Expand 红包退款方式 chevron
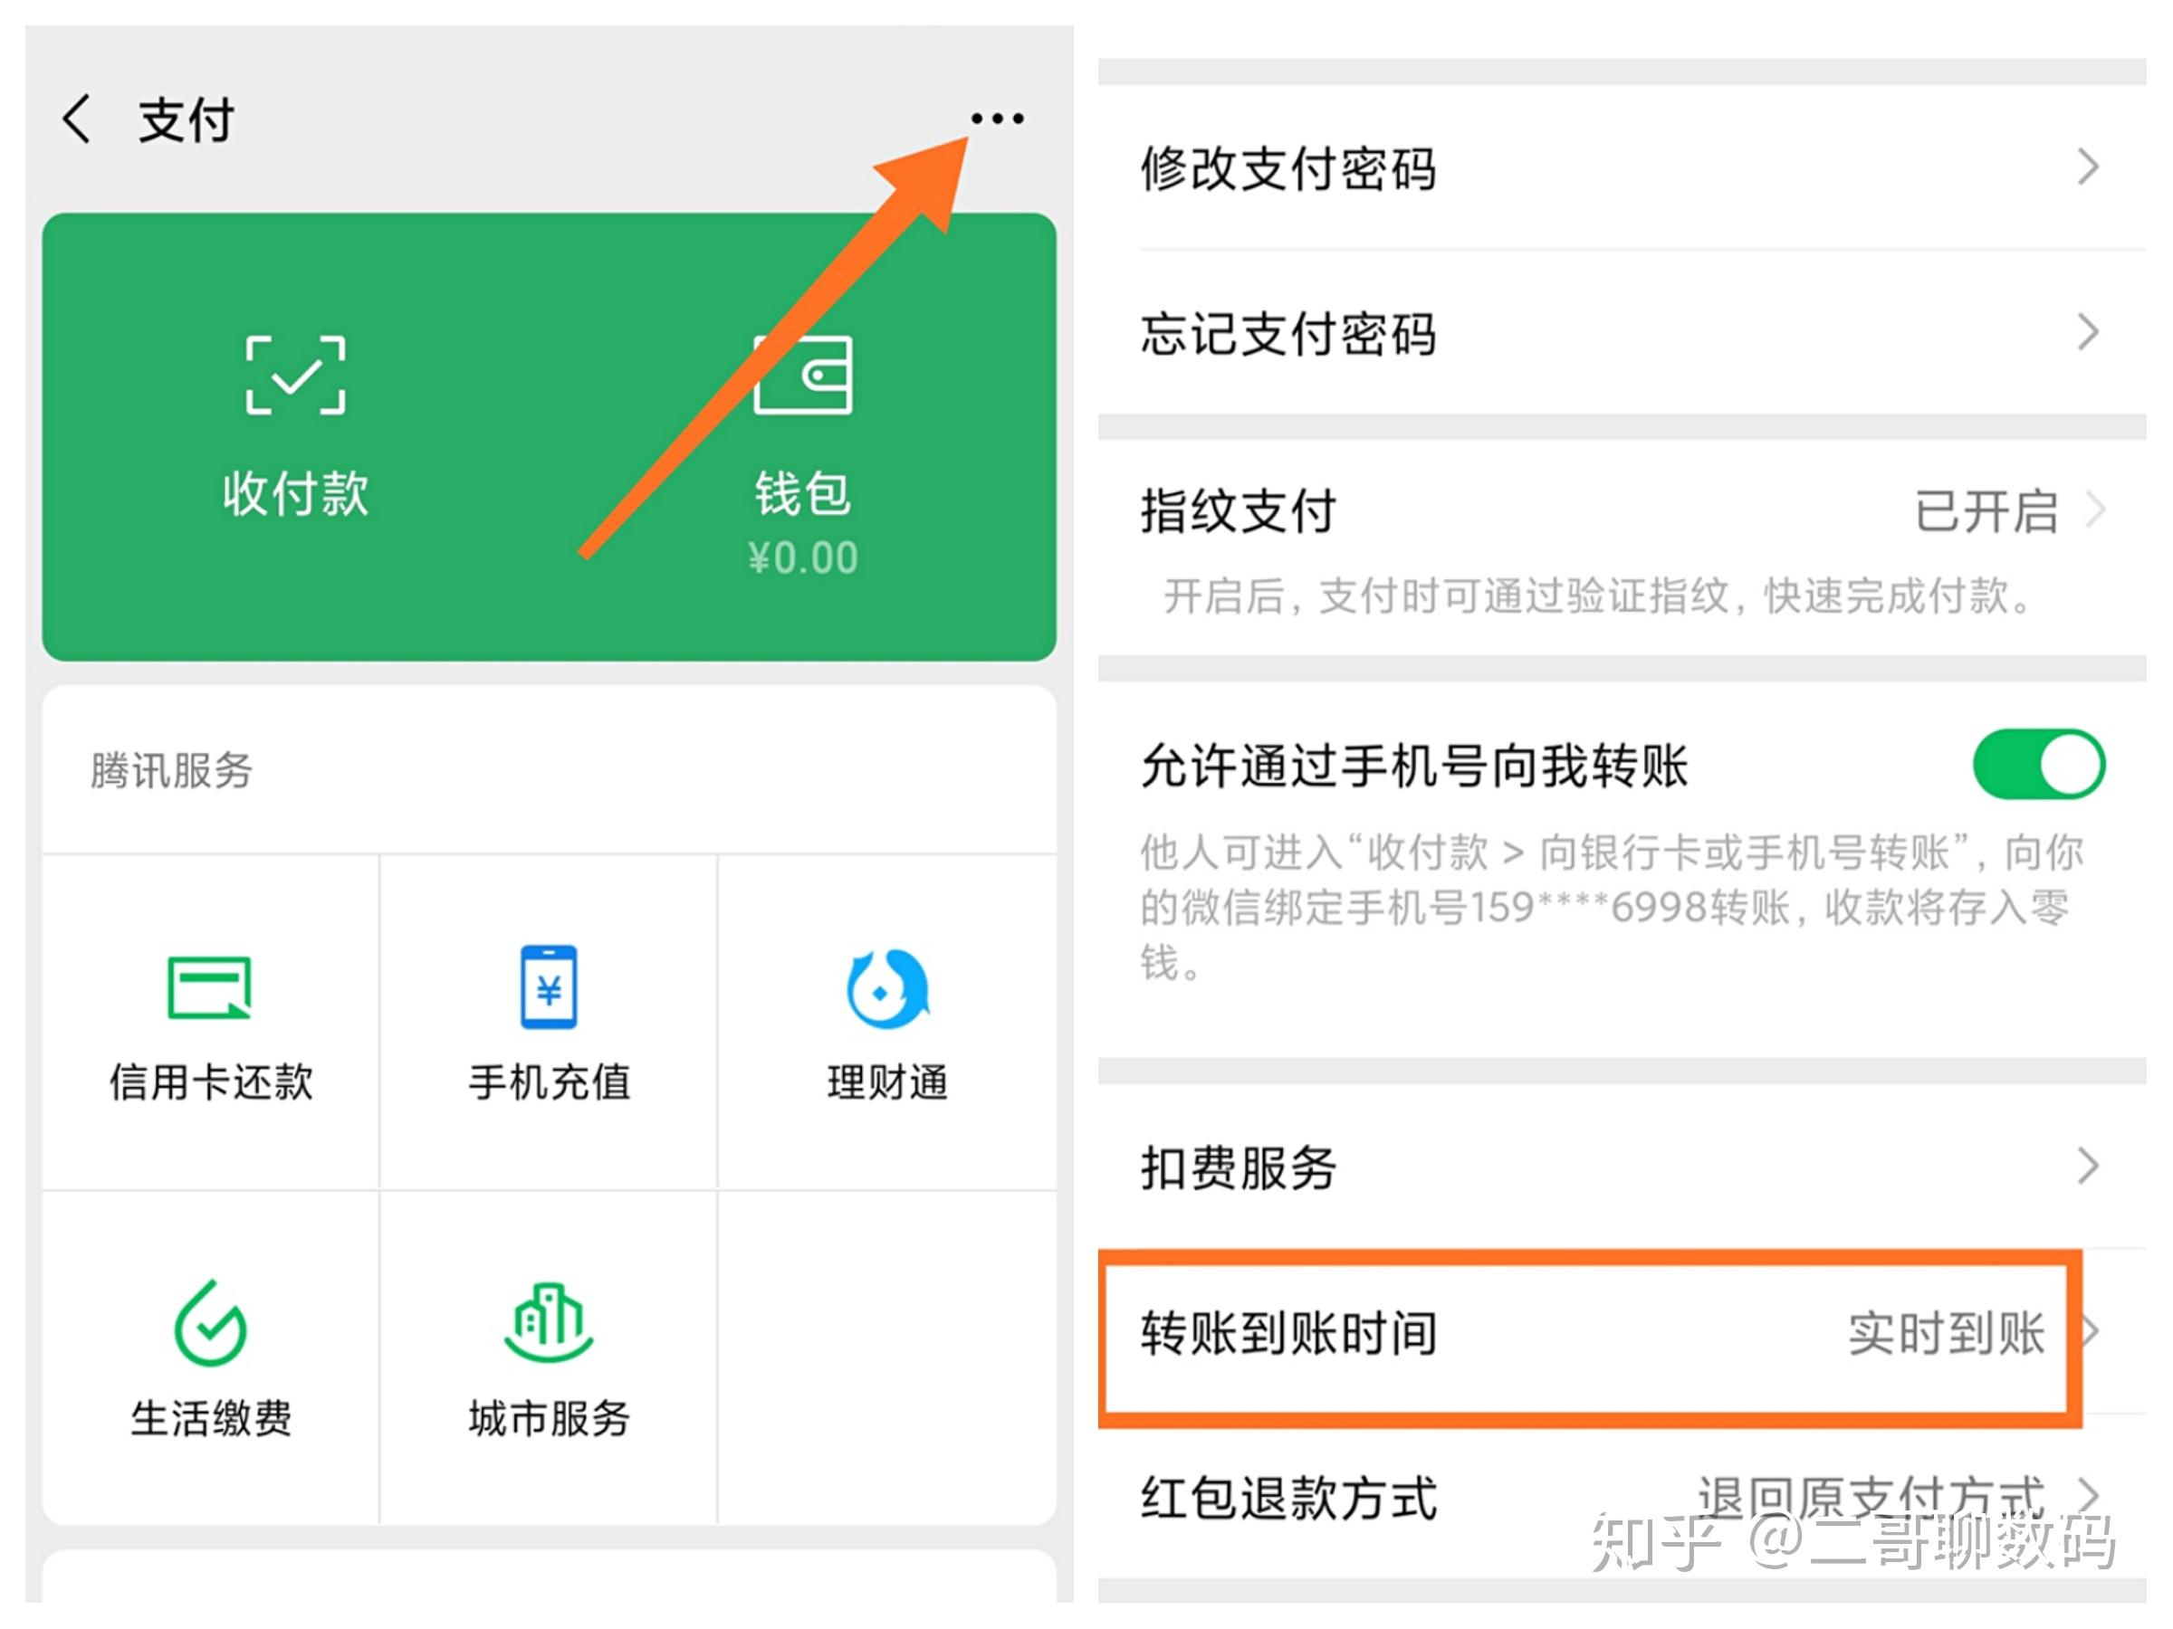Image resolution: width=2173 pixels, height=1629 pixels. (2089, 1497)
